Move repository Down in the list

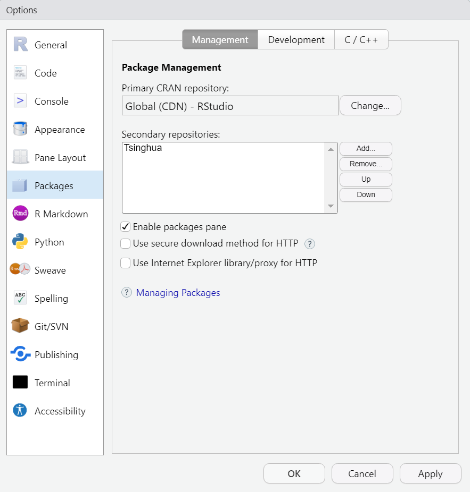tap(366, 194)
